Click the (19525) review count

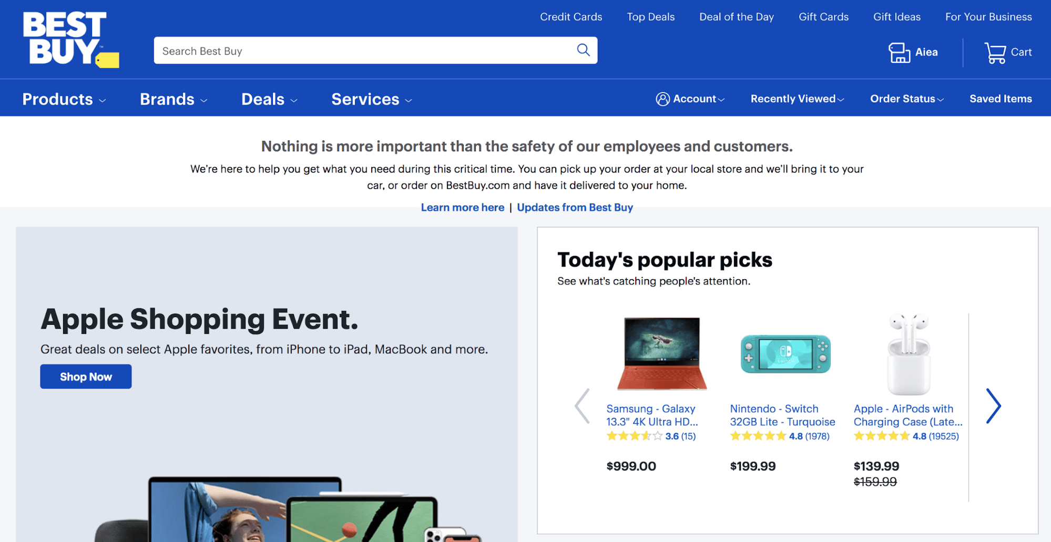click(x=944, y=436)
